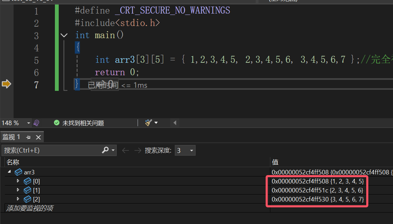Click the 名称 column header
Viewport: 393px width, 224px height.
13,162
